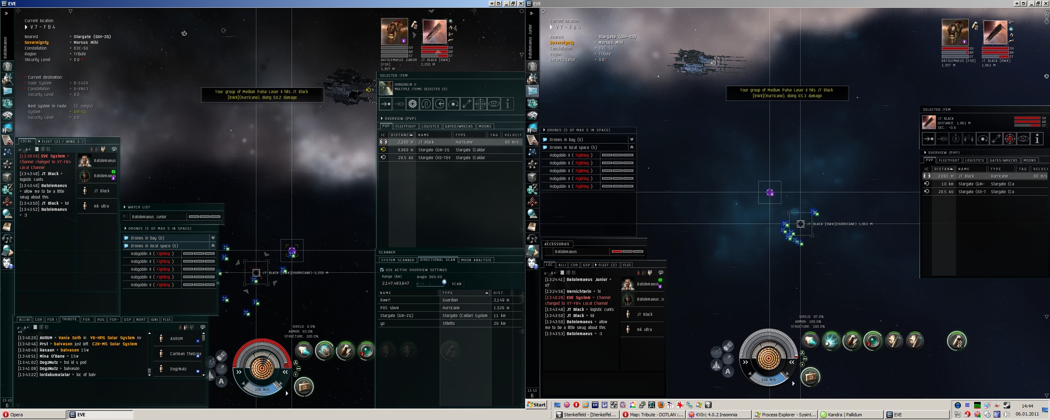Image resolution: width=1050 pixels, height=420 pixels.
Task: Activate the thruster module on left client HUD
Action: pos(304,350)
